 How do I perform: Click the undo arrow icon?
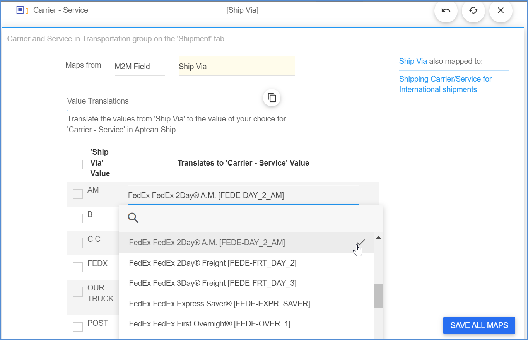pos(446,11)
